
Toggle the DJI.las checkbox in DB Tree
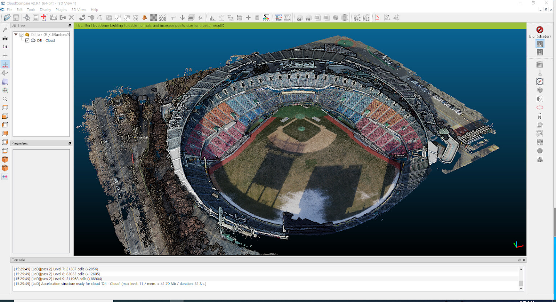[21, 35]
